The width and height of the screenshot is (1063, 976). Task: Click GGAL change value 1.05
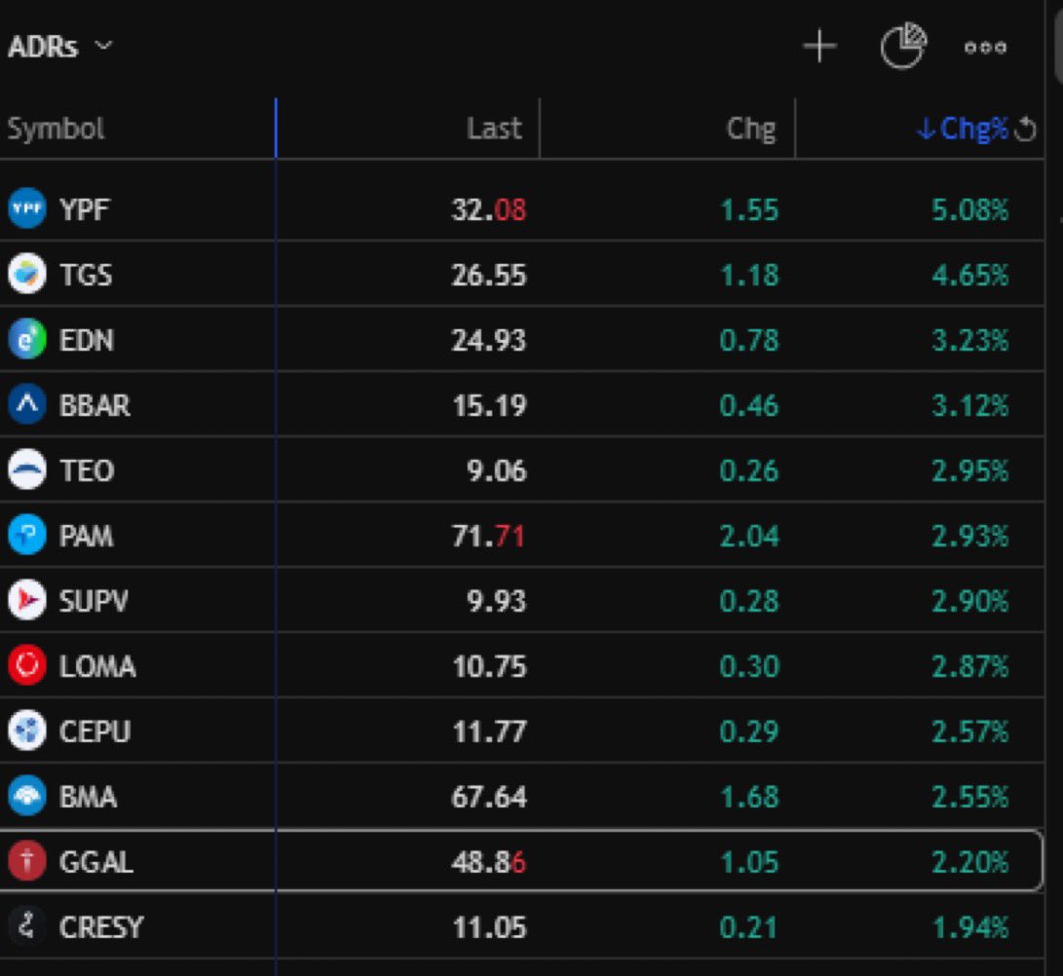[x=749, y=861]
